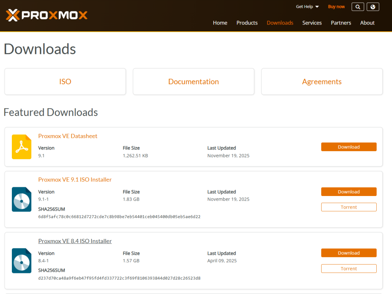
Task: Click the disc icon for Proxmox VE 8.4
Action: pyautogui.click(x=21, y=261)
